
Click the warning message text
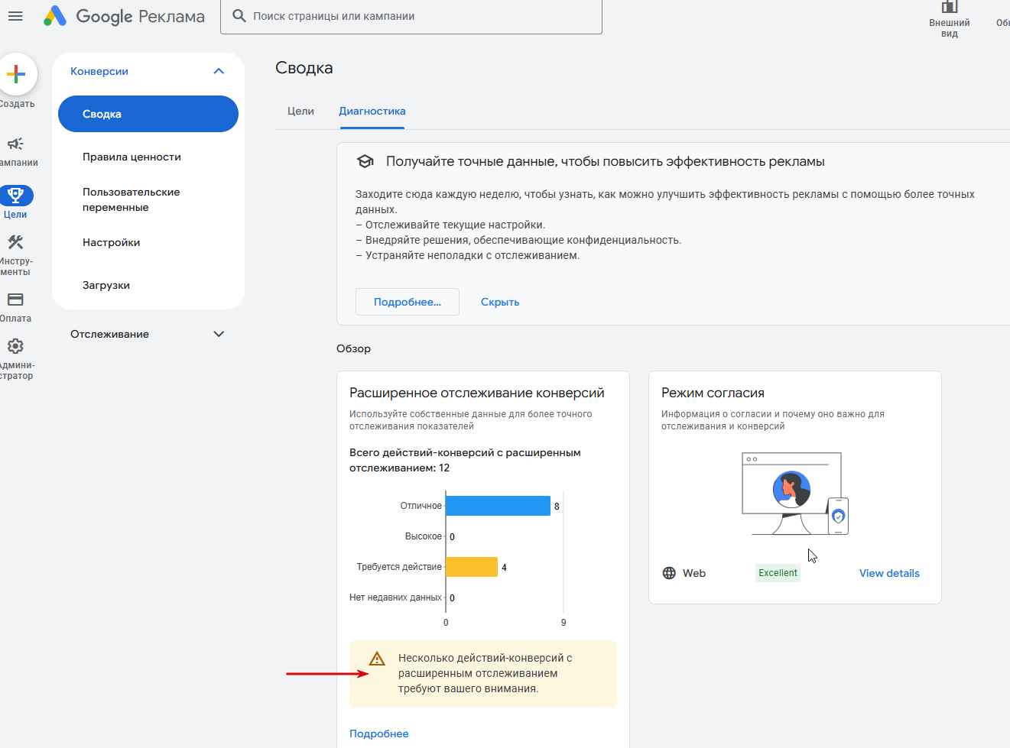[x=486, y=673]
